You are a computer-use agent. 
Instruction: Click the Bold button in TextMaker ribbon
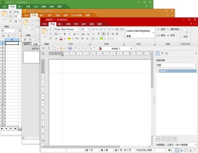coord(65,34)
